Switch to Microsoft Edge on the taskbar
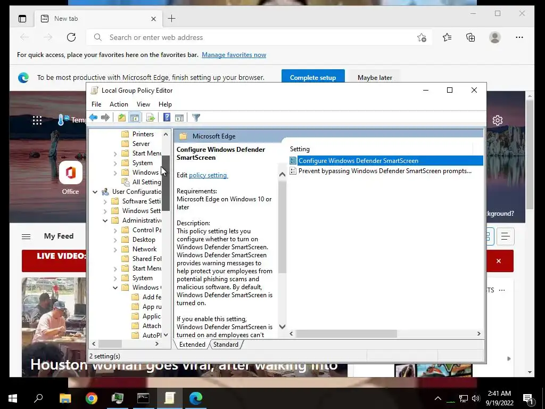The image size is (545, 409). tap(196, 398)
